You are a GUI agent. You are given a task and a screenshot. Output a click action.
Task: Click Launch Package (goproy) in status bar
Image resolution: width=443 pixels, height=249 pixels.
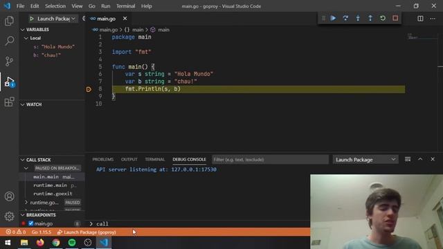pos(87,232)
